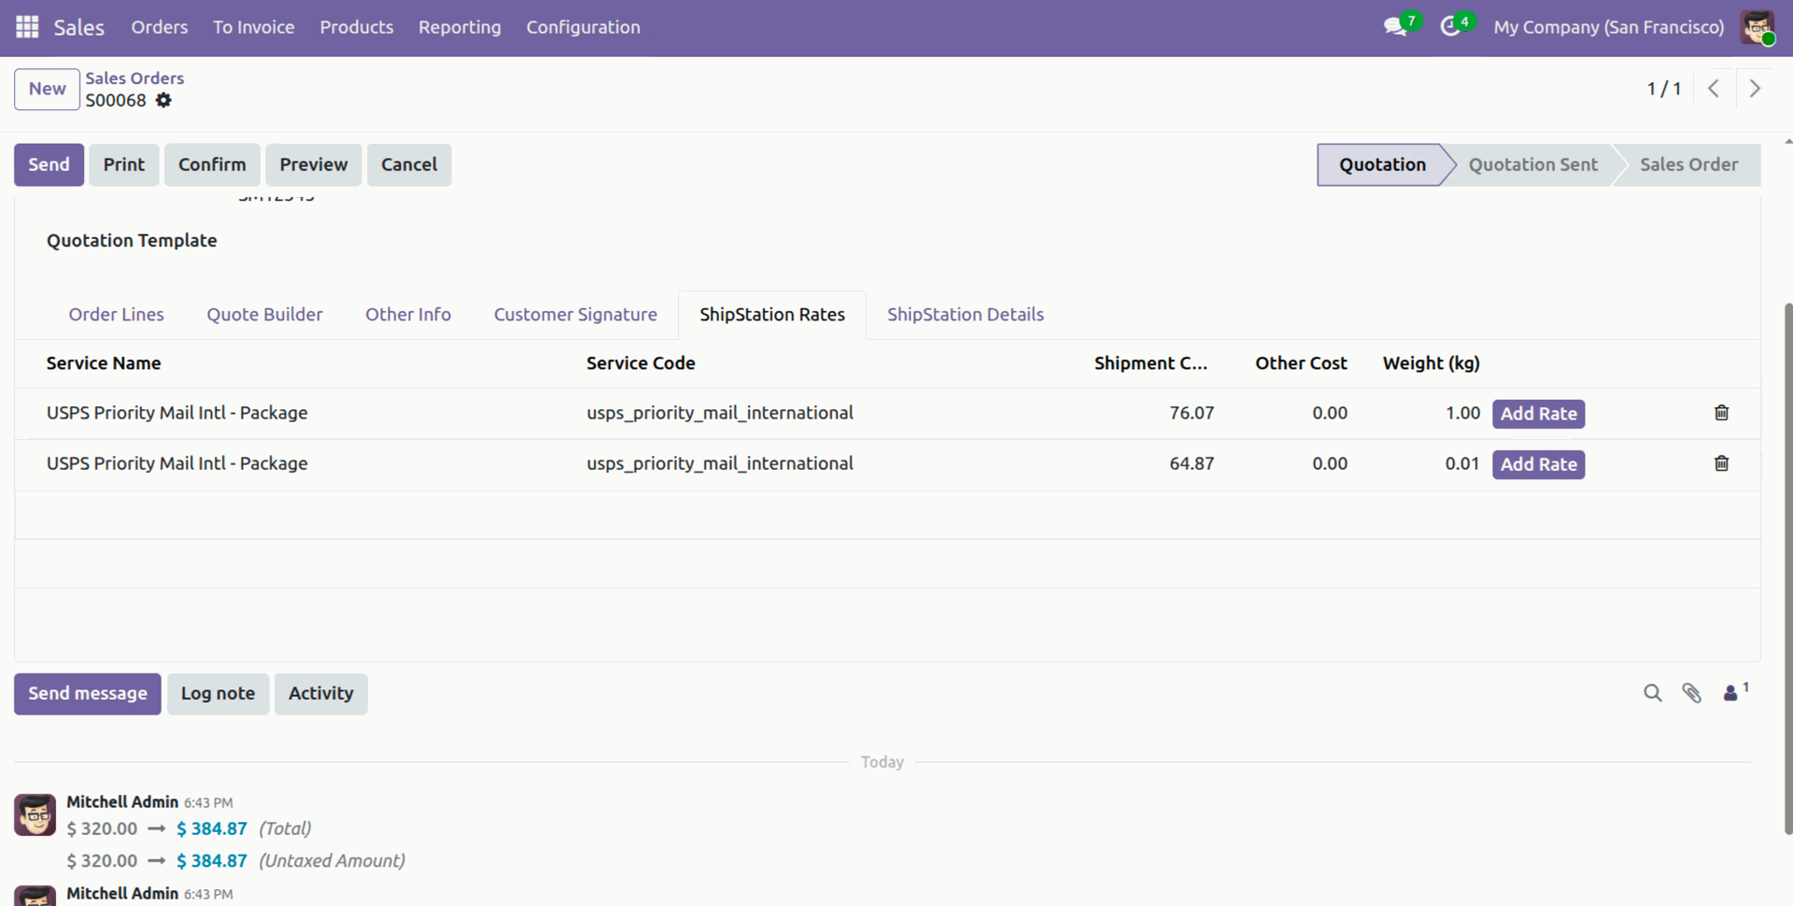Open attachments paperclip icon
The width and height of the screenshot is (1793, 906).
click(x=1691, y=693)
